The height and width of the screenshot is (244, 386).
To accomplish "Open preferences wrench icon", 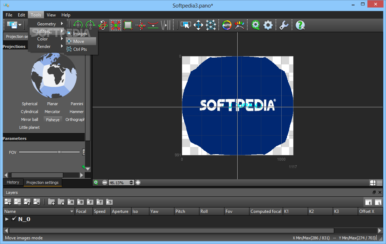I will point(284,25).
